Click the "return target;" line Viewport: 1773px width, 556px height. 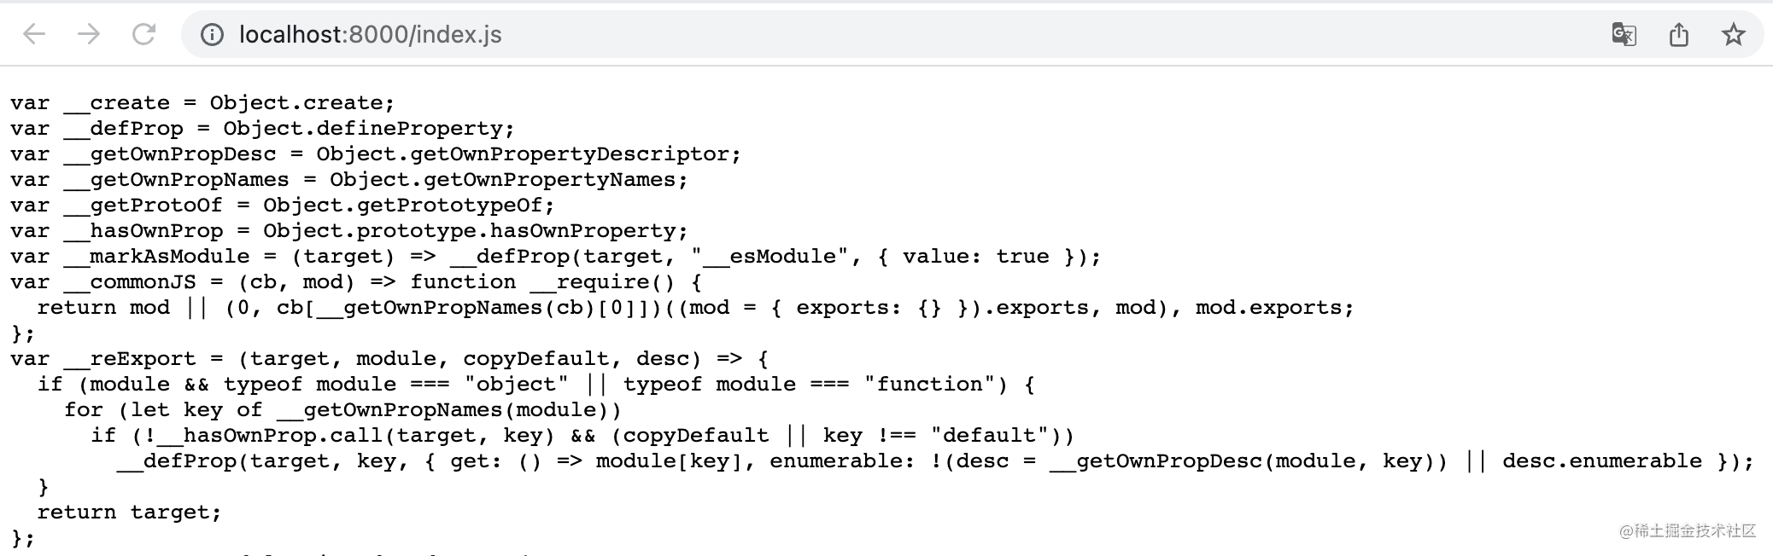coord(129,513)
